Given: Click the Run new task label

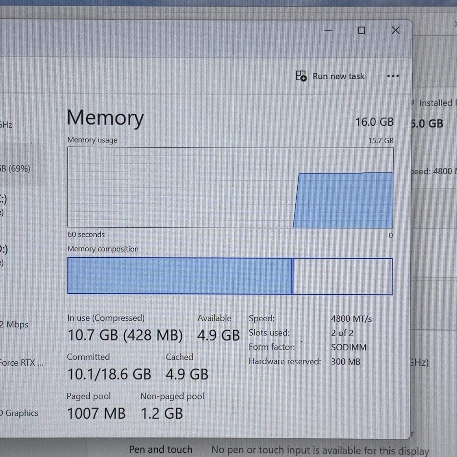Looking at the screenshot, I should [x=338, y=76].
